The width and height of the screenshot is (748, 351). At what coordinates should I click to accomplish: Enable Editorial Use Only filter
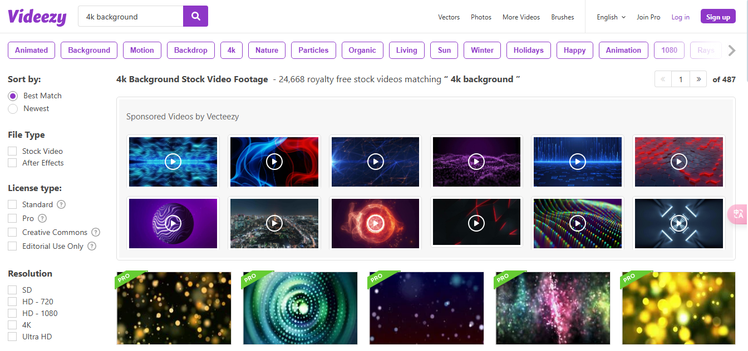12,246
